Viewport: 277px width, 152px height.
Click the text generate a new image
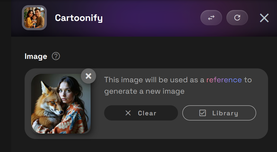144,91
